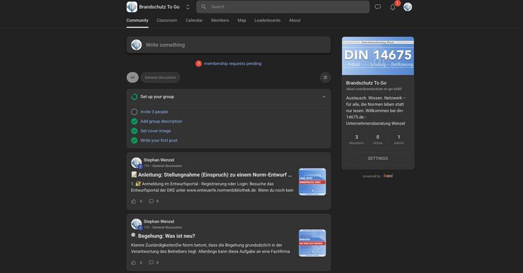Click Stephan Wenzel avatar on Begehung post
This screenshot has width=523, height=273.
137,224
